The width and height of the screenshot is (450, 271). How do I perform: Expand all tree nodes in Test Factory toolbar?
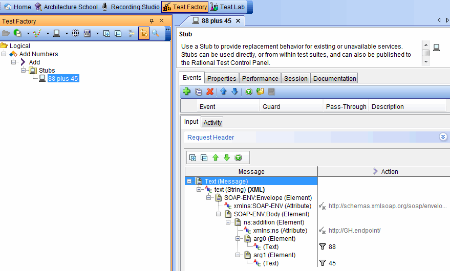coord(107,33)
